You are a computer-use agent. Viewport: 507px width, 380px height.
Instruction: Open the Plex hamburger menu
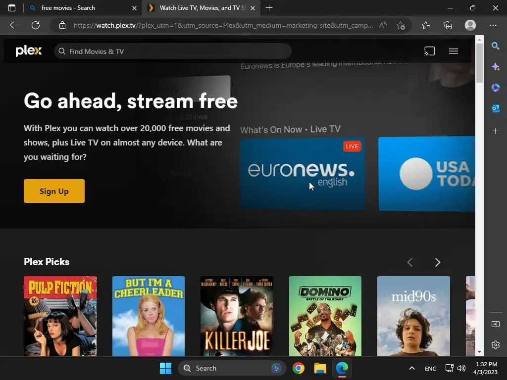(454, 51)
